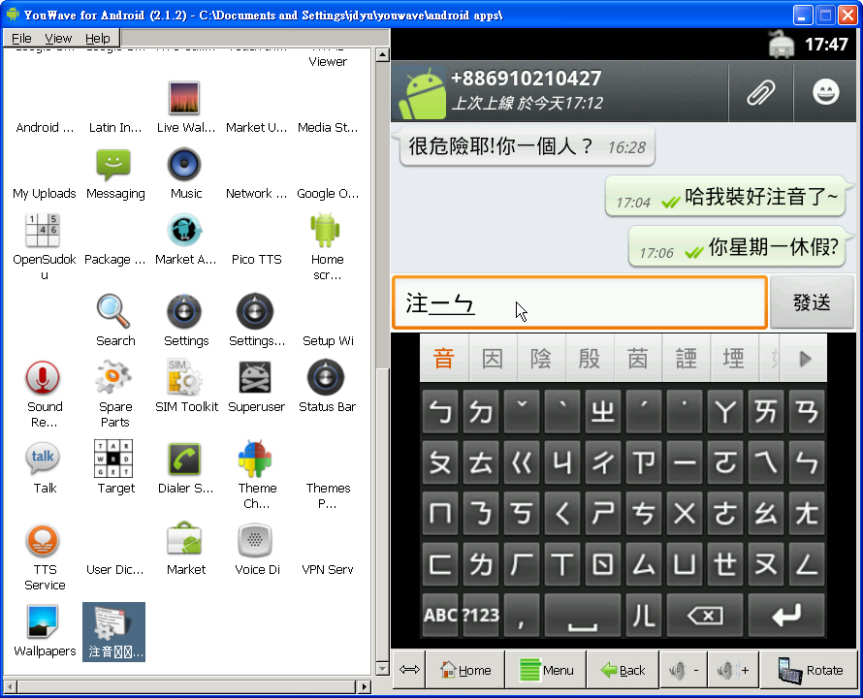Image resolution: width=863 pixels, height=698 pixels.
Task: Open the File menu
Action: pyautogui.click(x=21, y=38)
